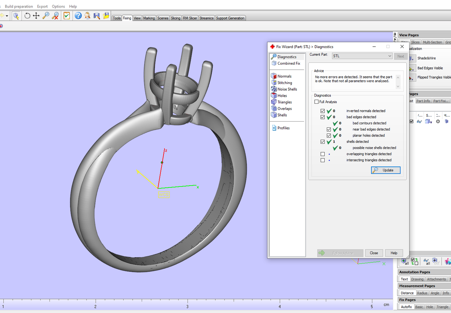Viewport: 451px width, 313px height.
Task: Select the Rotate view tool in toolbar
Action: click(27, 16)
